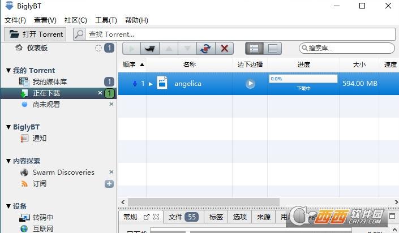Click the green badge on 正在下载
Image resolution: width=399 pixels, height=233 pixels.
click(109, 93)
